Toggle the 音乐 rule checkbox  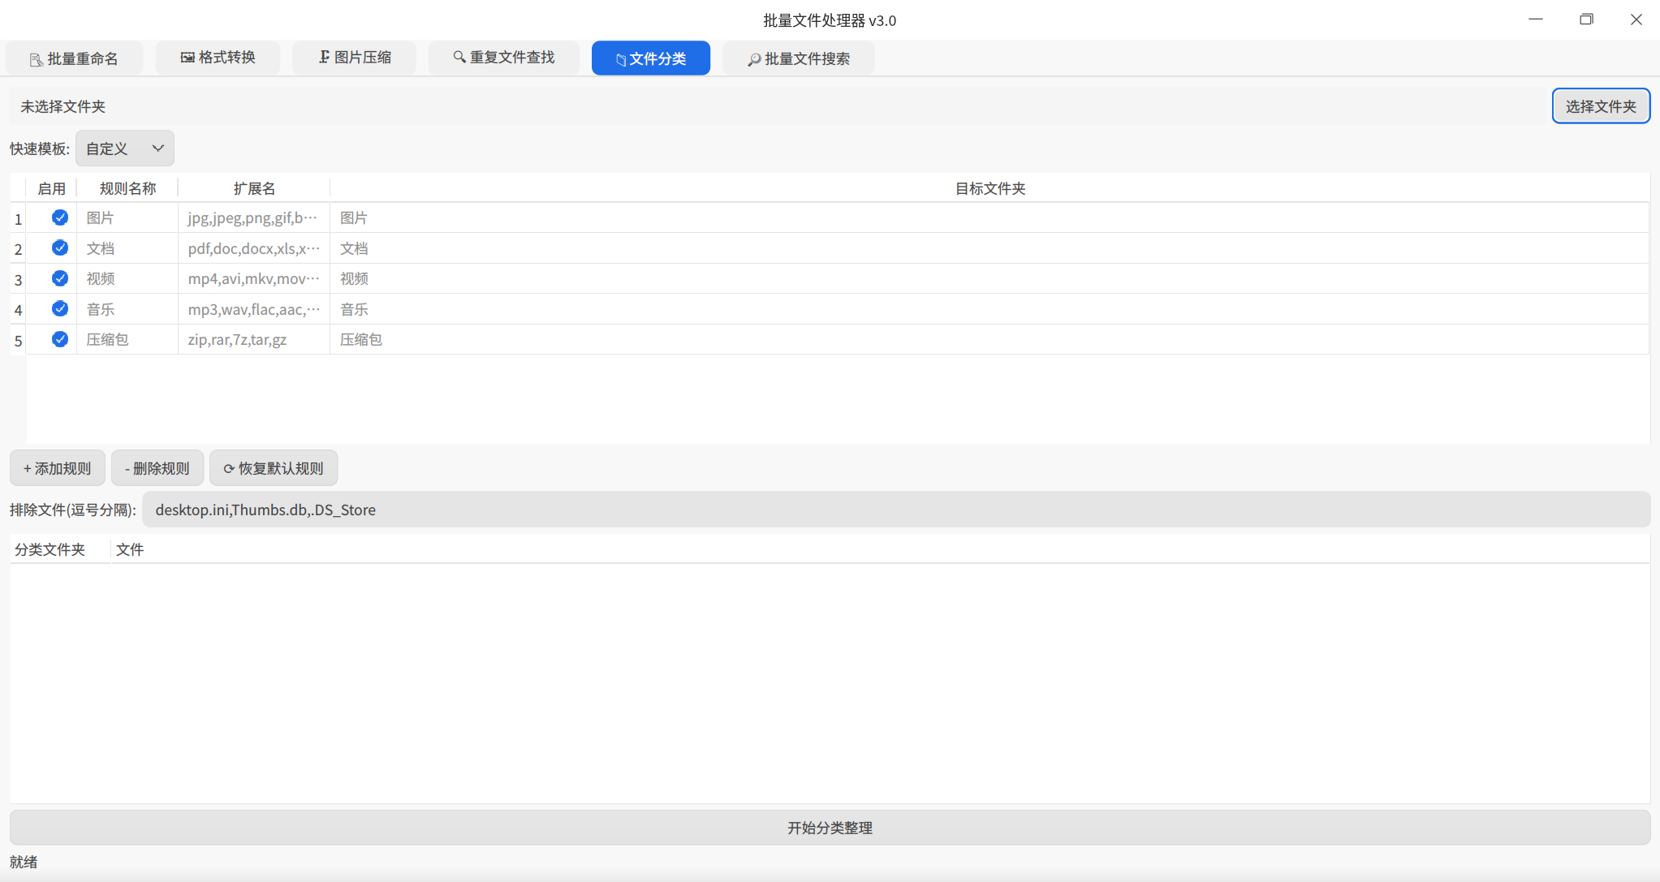coord(60,309)
